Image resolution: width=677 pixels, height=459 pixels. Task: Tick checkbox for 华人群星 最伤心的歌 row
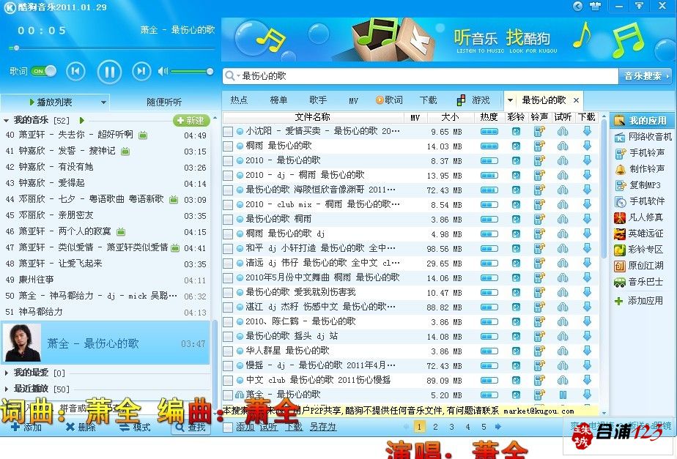pos(228,351)
